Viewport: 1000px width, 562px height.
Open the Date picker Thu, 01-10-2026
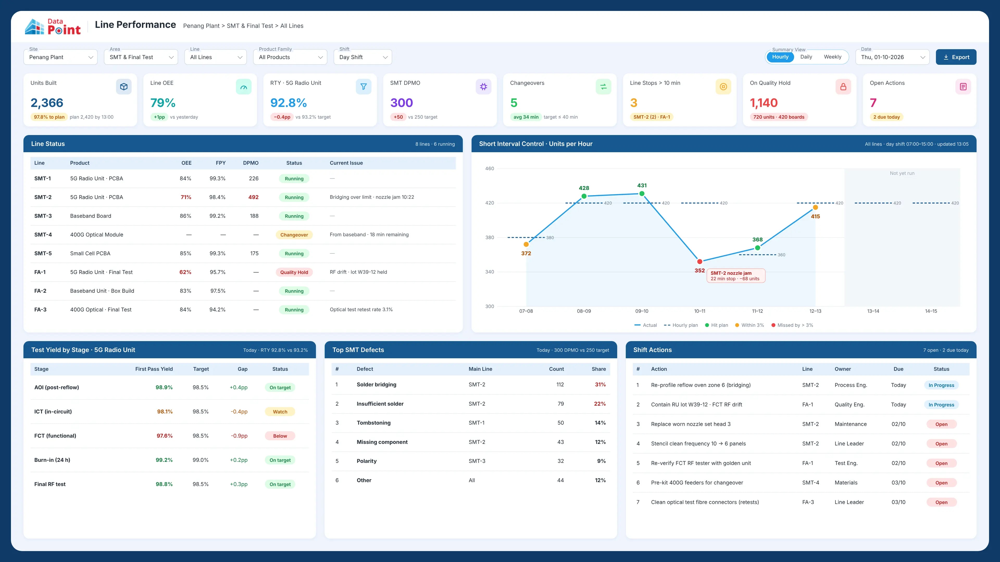point(892,57)
